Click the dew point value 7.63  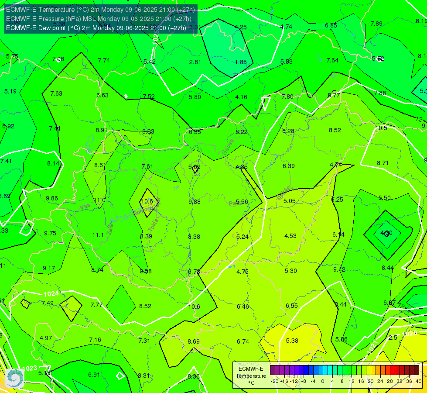(56, 93)
